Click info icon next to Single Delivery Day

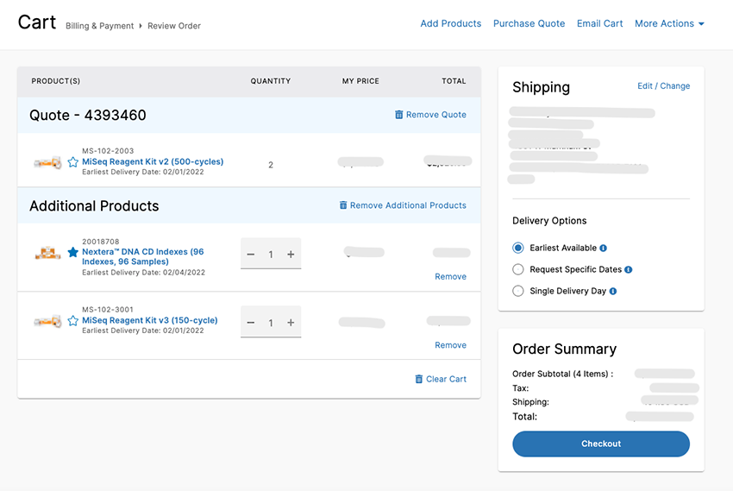(x=613, y=292)
